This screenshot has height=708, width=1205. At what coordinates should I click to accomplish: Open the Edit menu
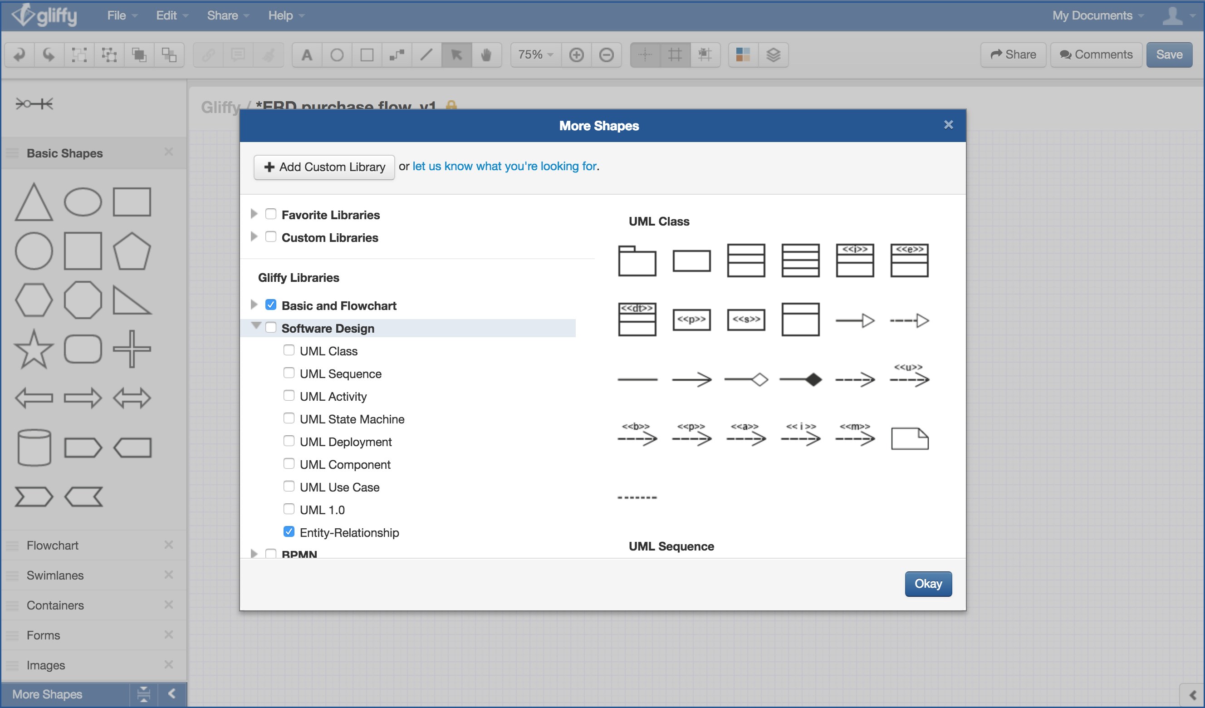point(167,15)
